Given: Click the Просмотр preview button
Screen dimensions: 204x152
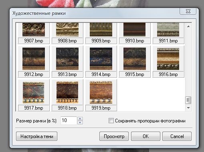Looking at the screenshot, I should click(114, 136).
